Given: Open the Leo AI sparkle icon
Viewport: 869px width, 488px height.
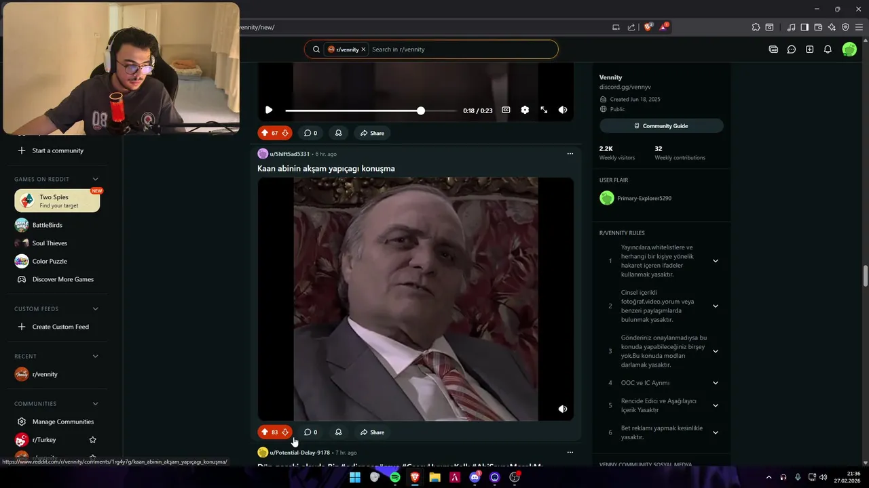Looking at the screenshot, I should [832, 27].
